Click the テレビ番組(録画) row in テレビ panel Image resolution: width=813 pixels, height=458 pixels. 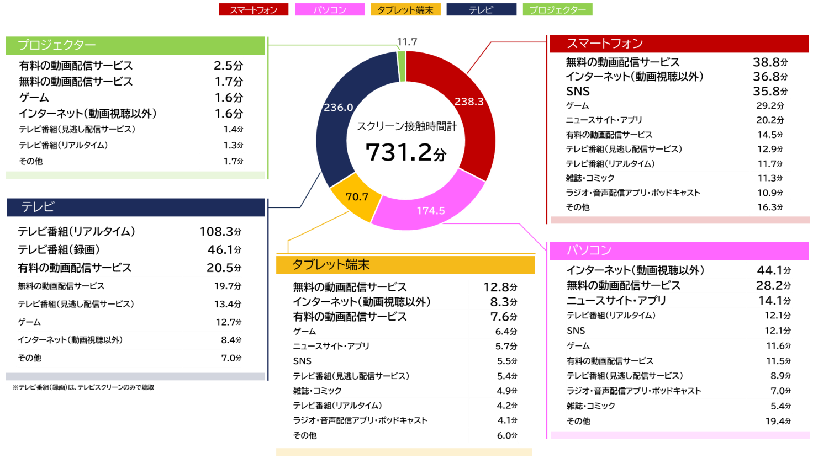[130, 249]
